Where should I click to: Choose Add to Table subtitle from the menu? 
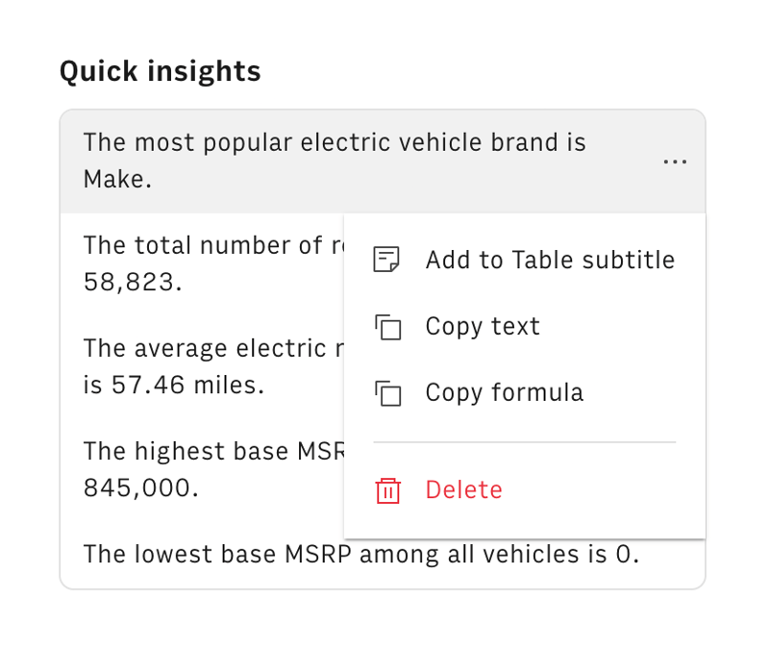550,261
